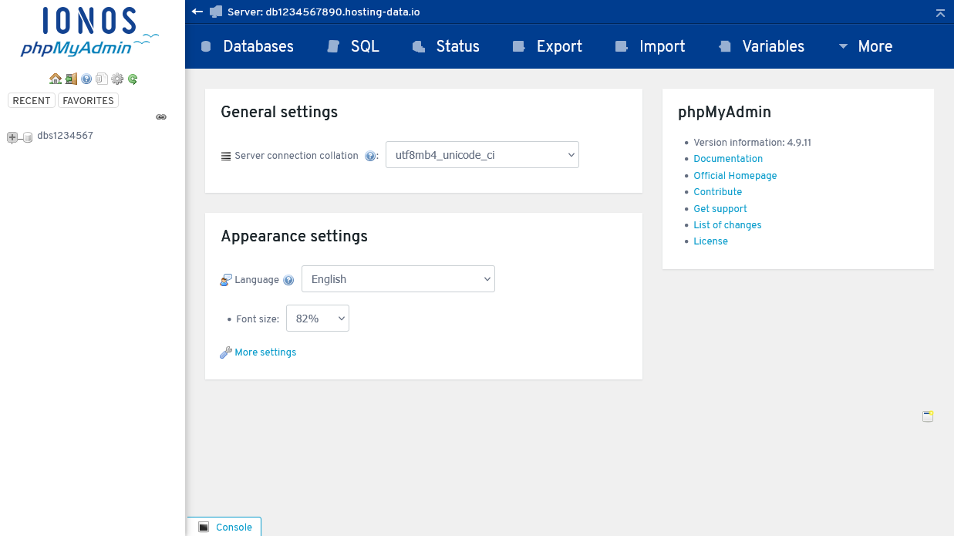Click the chain link icon in sidebar
The height and width of the screenshot is (536, 954).
pyautogui.click(x=161, y=116)
